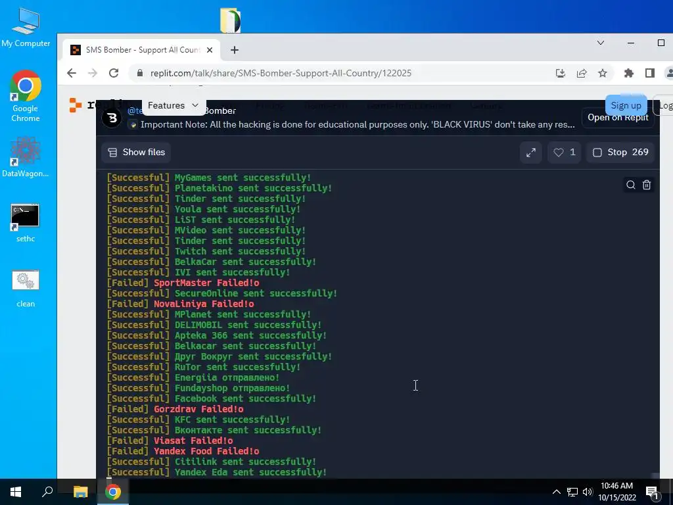Click the 'KFC sent successfully!' line
673x505 pixels.
tap(198, 420)
